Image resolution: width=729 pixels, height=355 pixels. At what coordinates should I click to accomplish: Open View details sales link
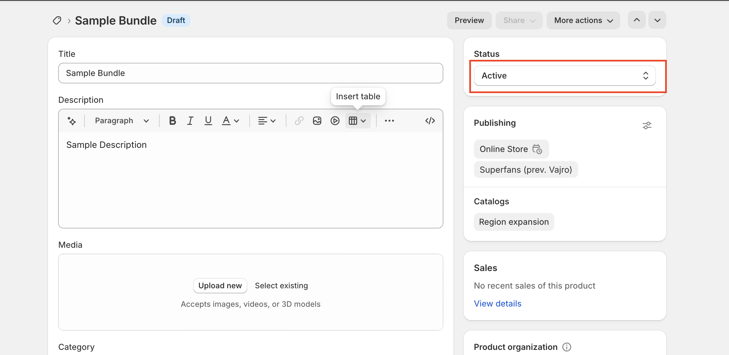(497, 304)
